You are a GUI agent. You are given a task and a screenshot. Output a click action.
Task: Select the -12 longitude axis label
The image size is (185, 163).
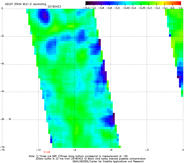38,150
